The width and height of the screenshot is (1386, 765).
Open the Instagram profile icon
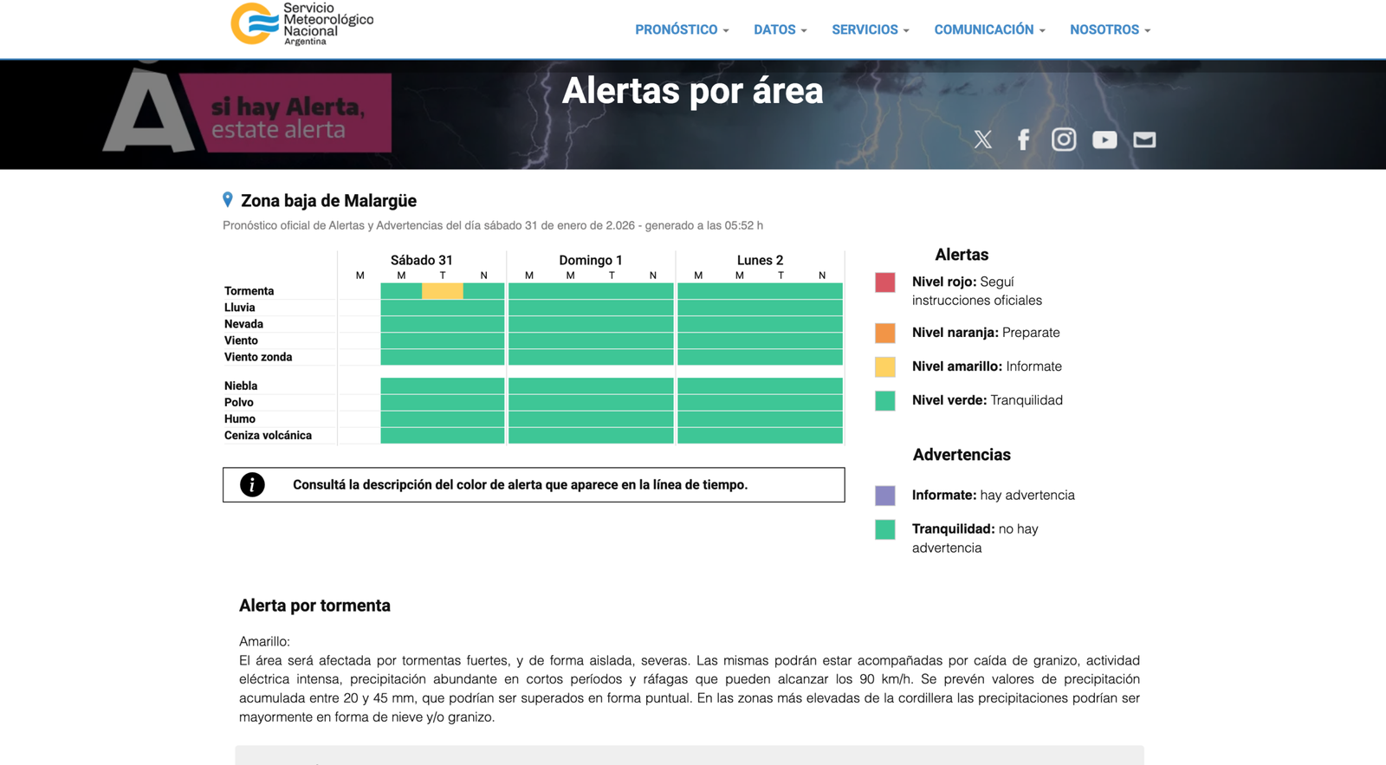coord(1064,139)
